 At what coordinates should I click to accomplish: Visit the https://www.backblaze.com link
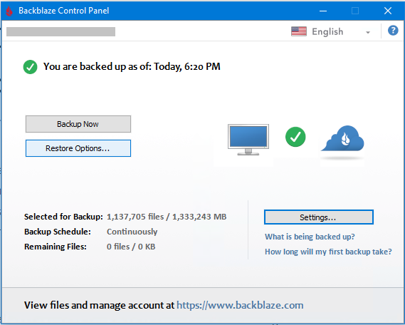pos(240,305)
